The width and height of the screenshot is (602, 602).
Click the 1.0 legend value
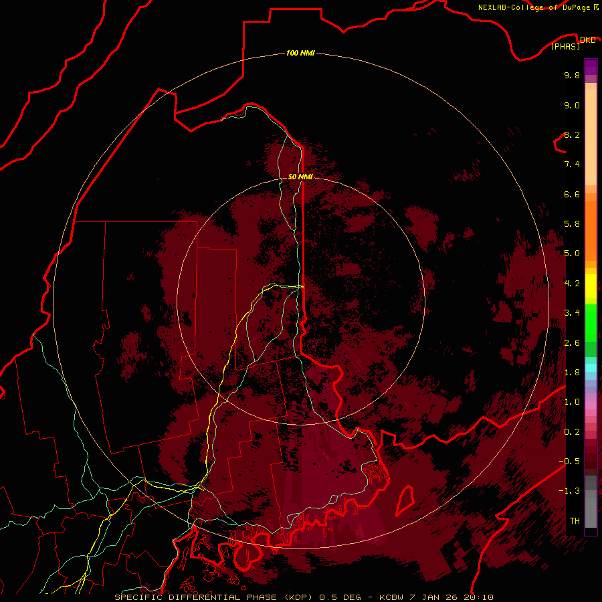572,402
